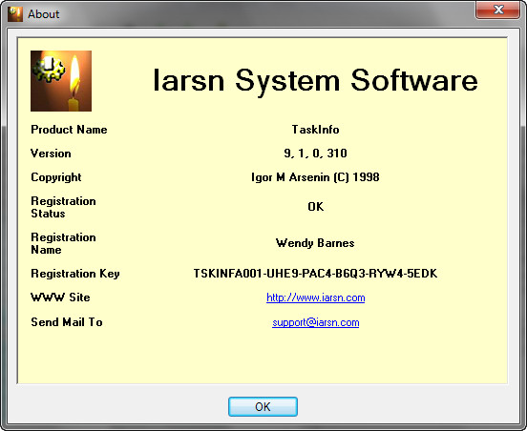Click the Registration Status label
The height and width of the screenshot is (431, 527).
(63, 207)
